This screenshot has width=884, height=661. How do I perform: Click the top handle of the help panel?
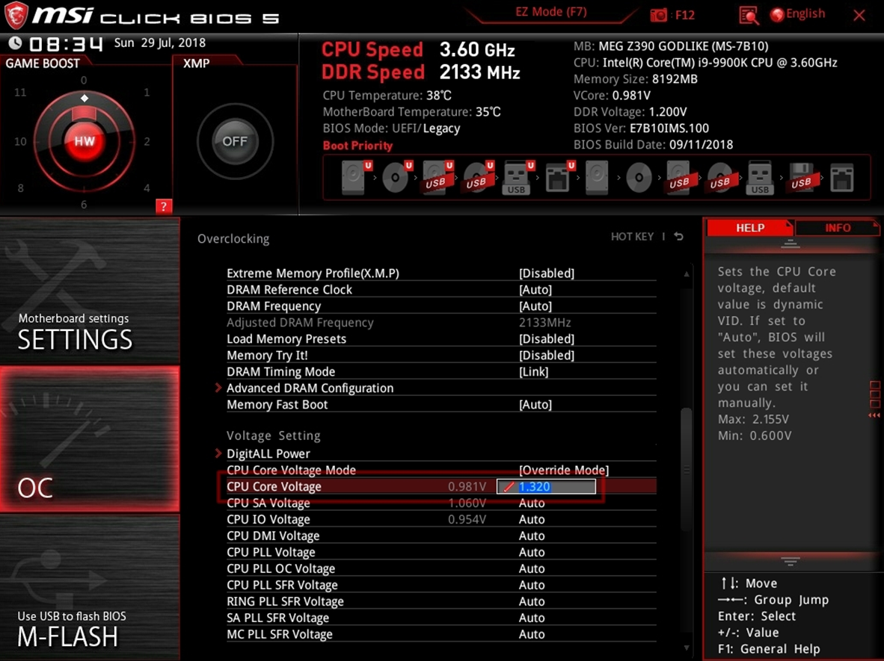click(x=790, y=243)
